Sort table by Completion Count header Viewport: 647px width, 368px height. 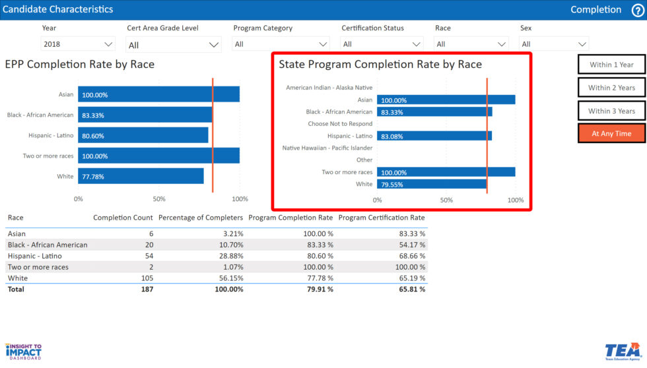pyautogui.click(x=123, y=218)
